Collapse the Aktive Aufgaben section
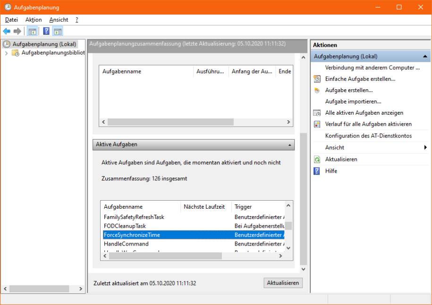 click(289, 144)
